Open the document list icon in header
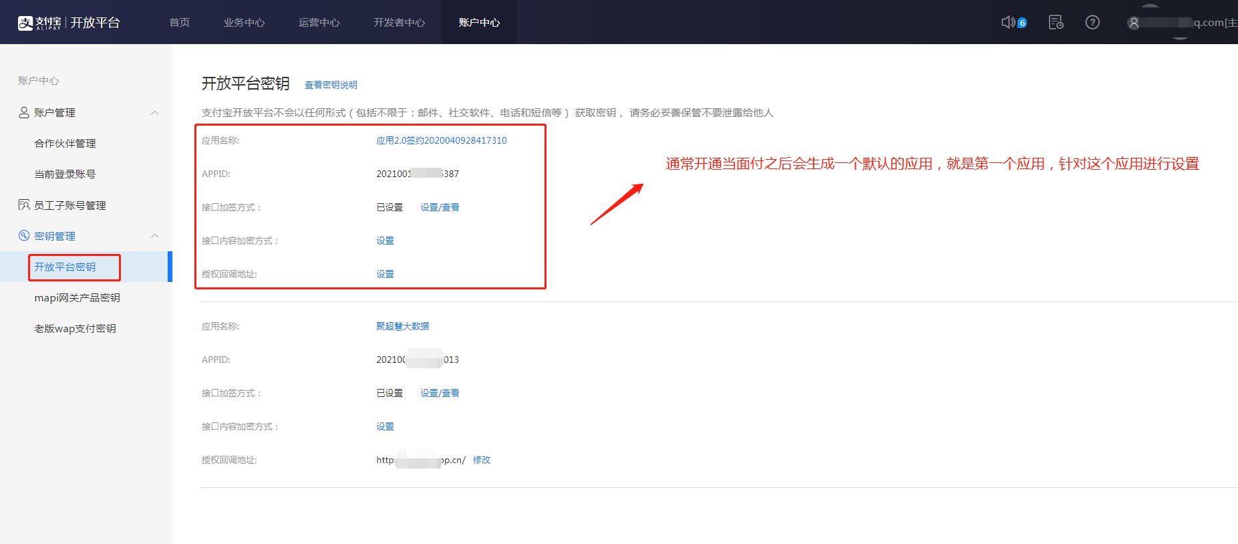This screenshot has width=1238, height=544. (x=1056, y=23)
